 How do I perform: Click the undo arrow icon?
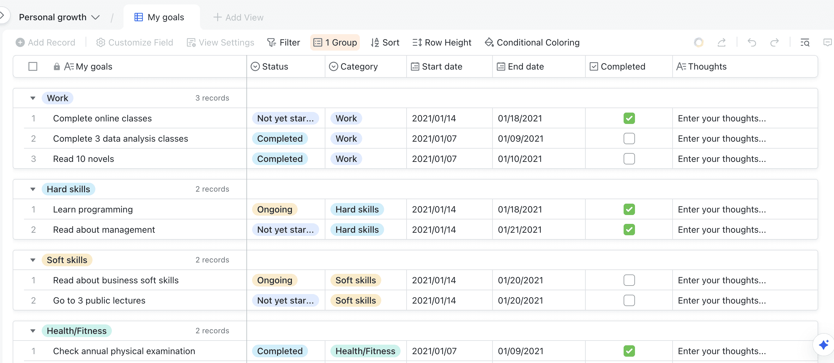tap(752, 42)
